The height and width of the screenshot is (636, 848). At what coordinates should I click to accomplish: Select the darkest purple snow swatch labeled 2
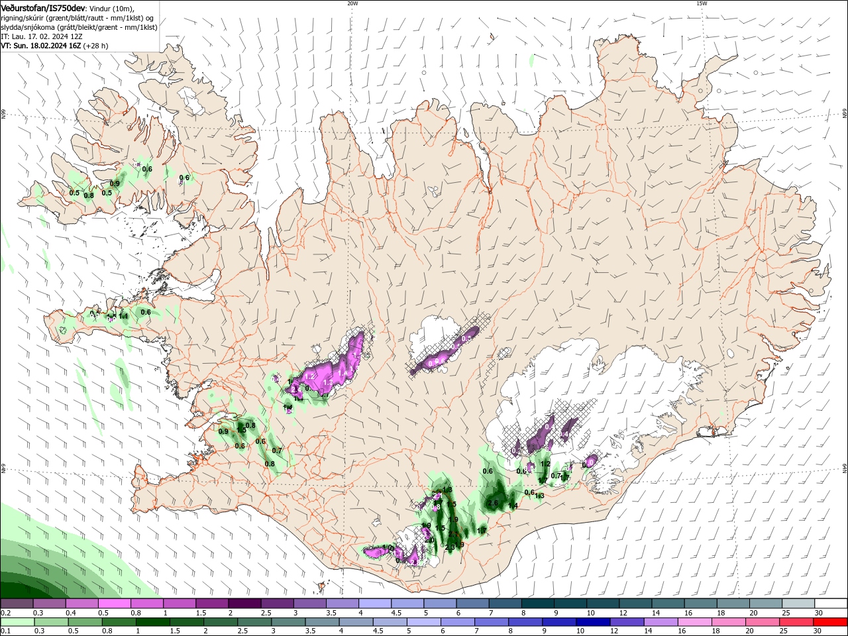coord(244,604)
